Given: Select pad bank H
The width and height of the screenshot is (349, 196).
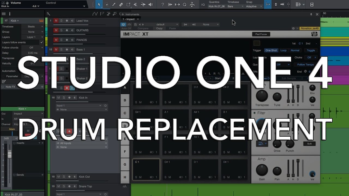Looking at the screenshot, I should [x=125, y=177].
